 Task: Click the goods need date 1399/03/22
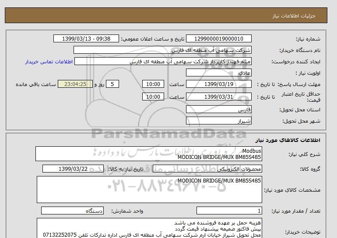pos(73,169)
